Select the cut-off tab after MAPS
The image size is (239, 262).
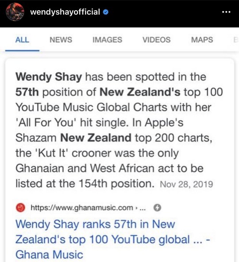pos(235,40)
